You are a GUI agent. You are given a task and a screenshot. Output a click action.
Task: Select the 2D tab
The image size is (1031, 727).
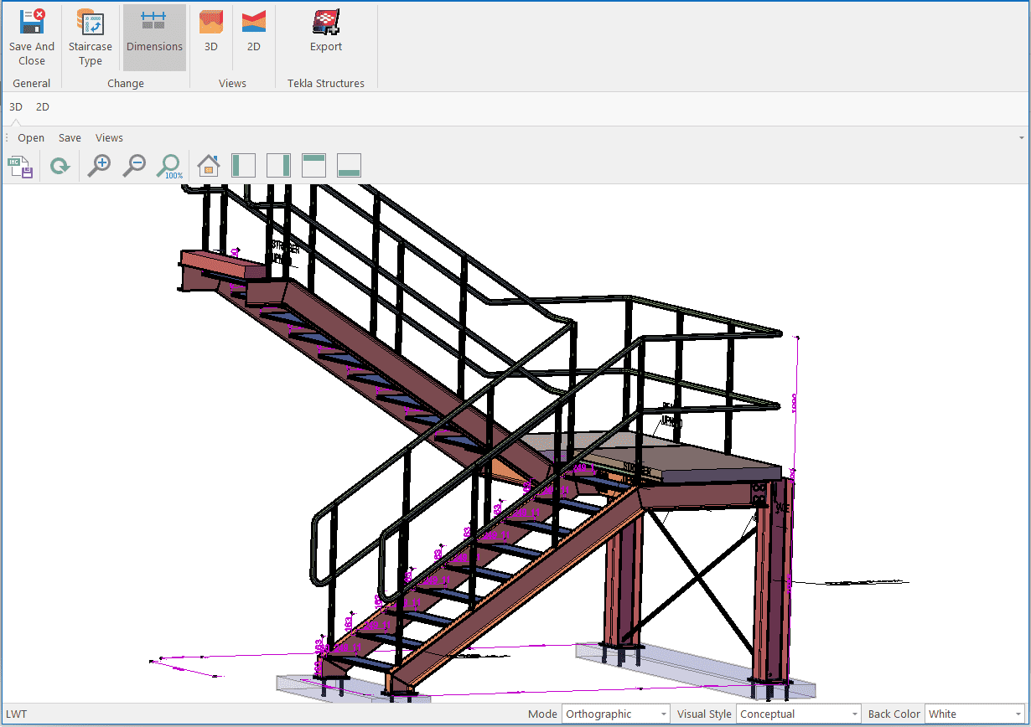tap(43, 106)
